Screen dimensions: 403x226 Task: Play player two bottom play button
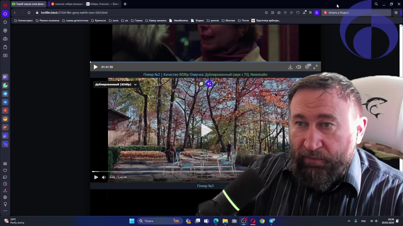click(x=96, y=177)
